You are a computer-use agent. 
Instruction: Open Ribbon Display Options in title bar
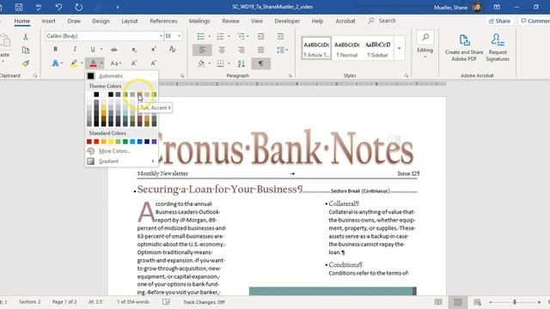[497, 7]
